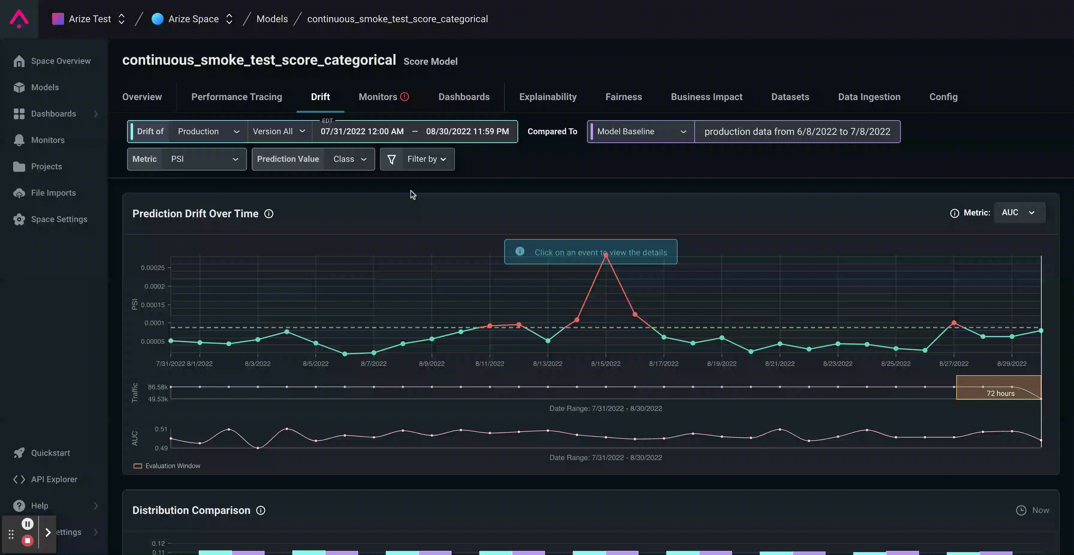Click info icon beside Distribution Comparison

coord(261,510)
